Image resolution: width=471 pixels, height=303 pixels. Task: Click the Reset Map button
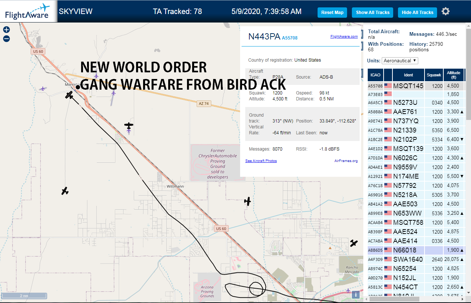coord(332,13)
